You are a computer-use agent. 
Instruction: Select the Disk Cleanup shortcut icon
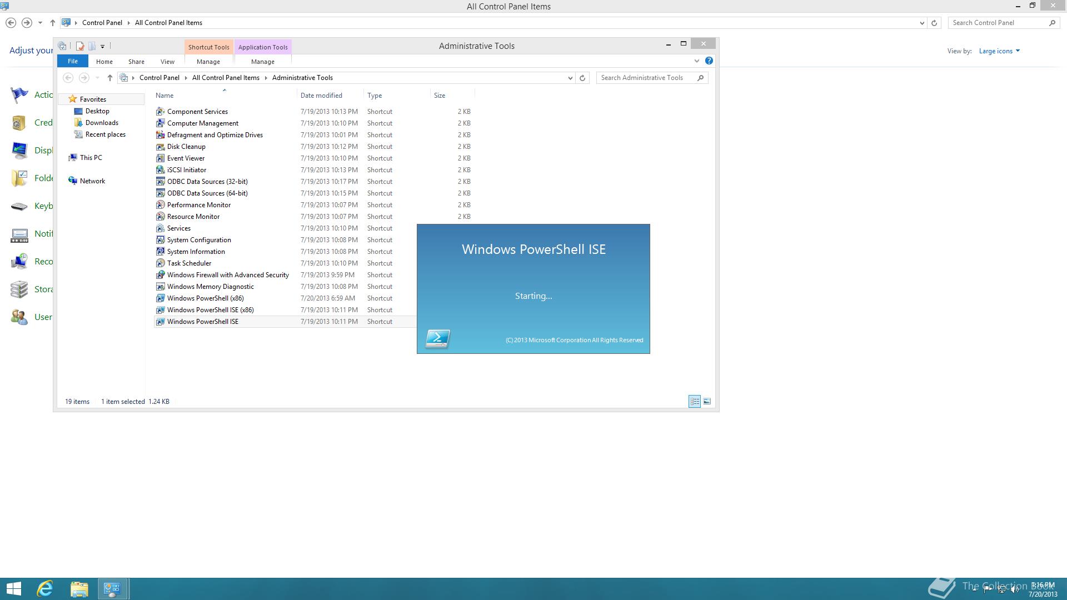click(161, 147)
